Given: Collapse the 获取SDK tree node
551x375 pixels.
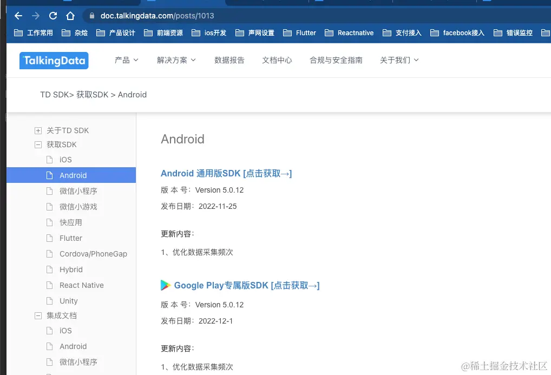Looking at the screenshot, I should click(38, 145).
